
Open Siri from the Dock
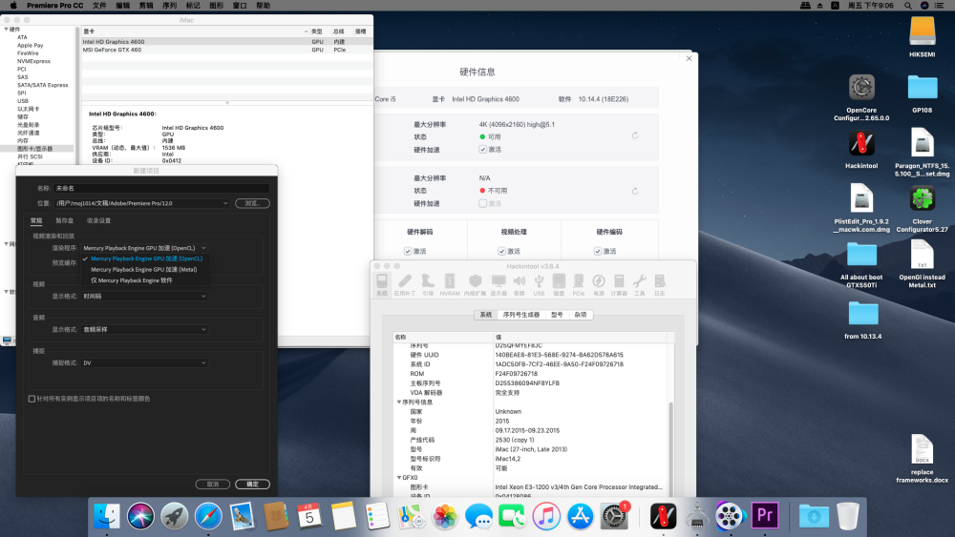(140, 516)
